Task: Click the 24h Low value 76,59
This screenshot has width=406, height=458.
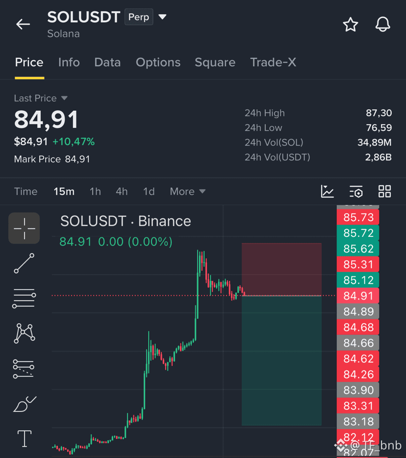Action: [379, 127]
